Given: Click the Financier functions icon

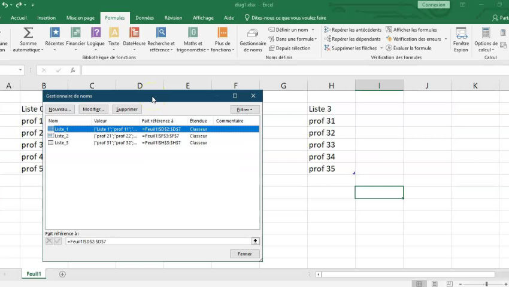Looking at the screenshot, I should click(x=75, y=33).
